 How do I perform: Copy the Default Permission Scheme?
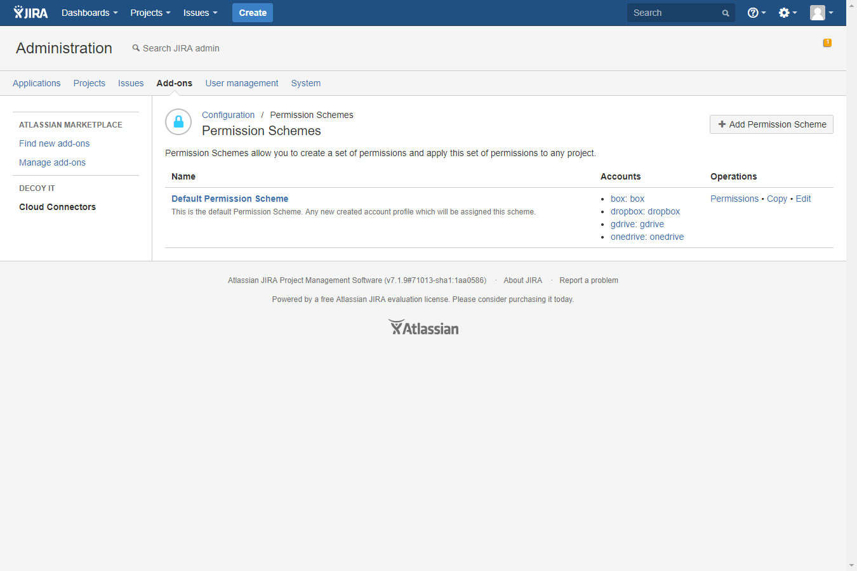point(777,199)
